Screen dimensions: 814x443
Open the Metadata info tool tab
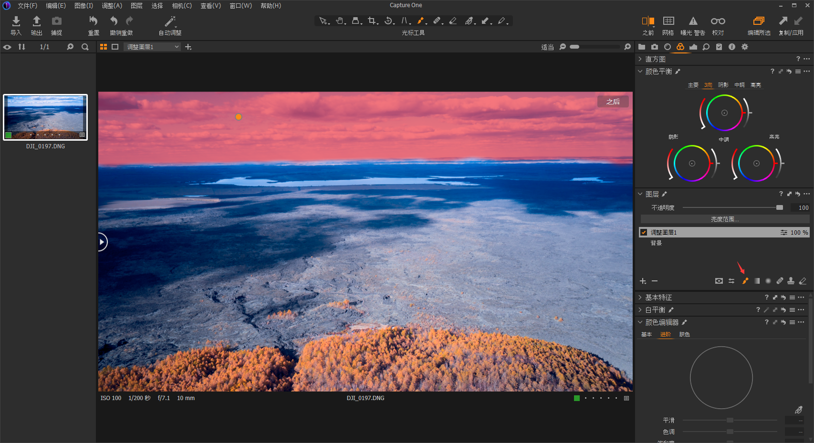[732, 47]
